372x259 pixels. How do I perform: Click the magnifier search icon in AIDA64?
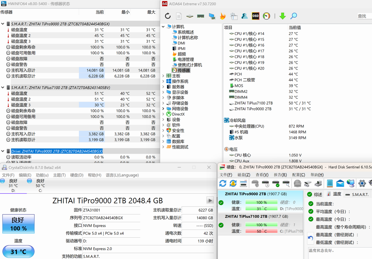point(294,16)
